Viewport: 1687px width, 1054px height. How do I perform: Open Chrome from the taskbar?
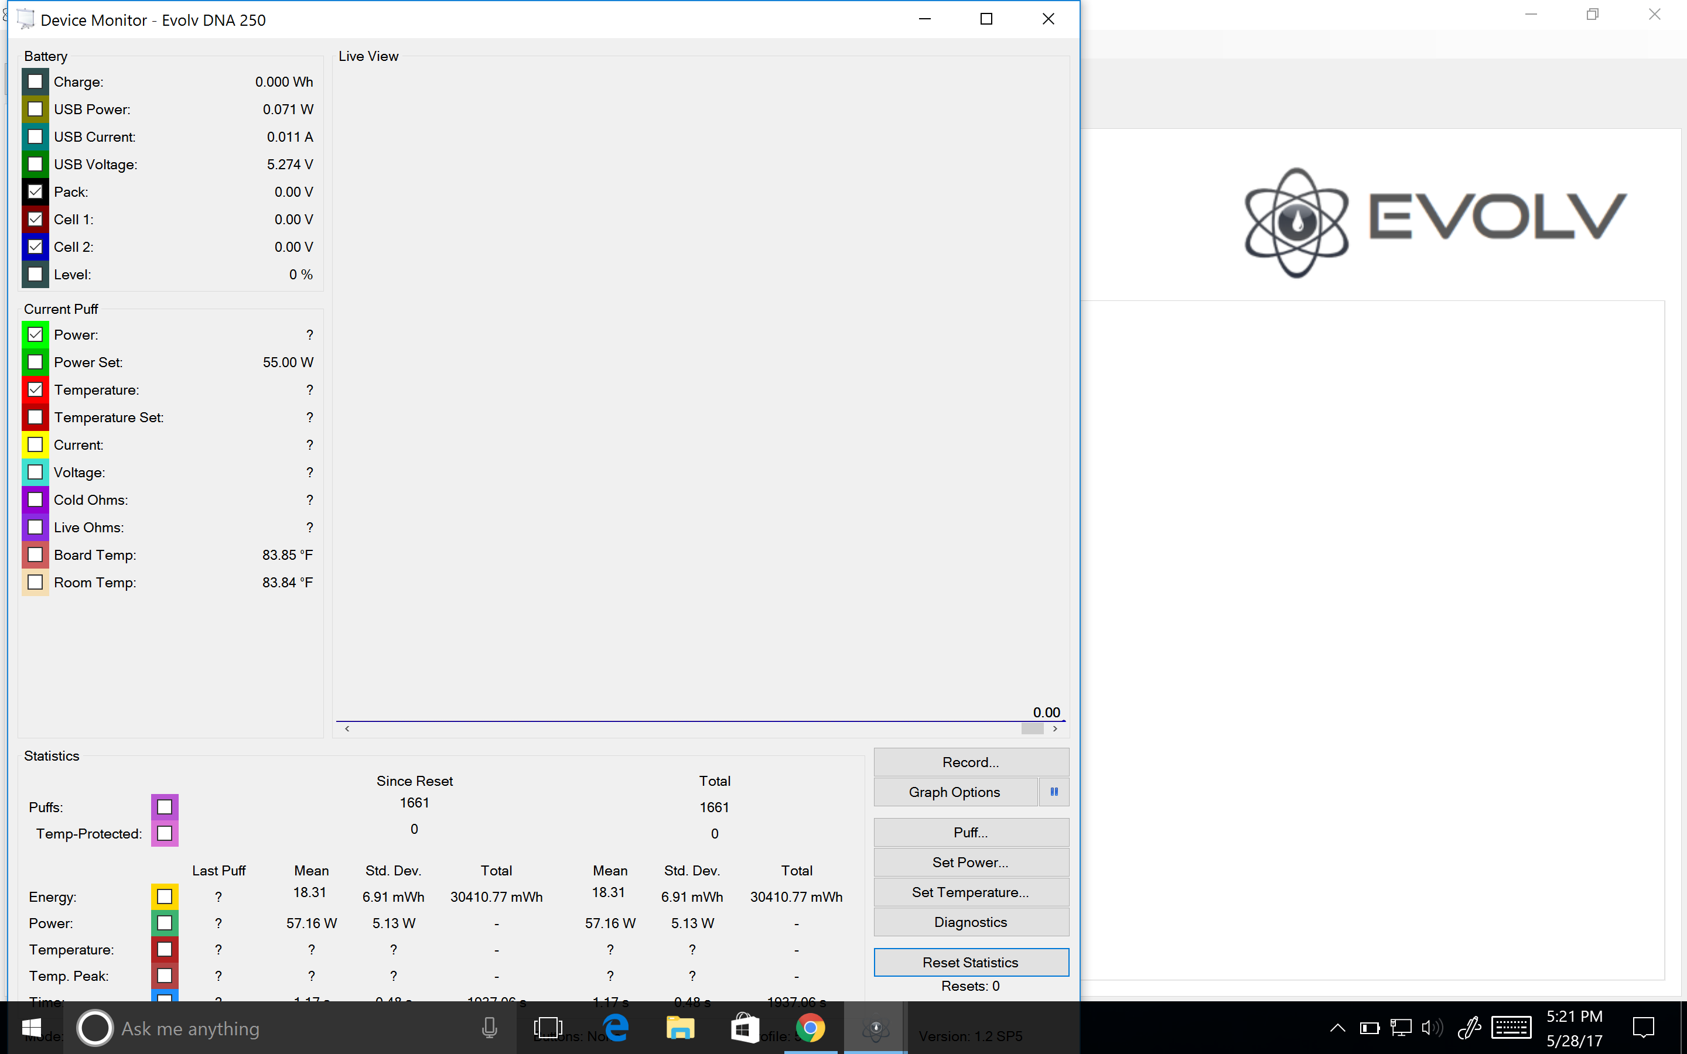click(810, 1028)
